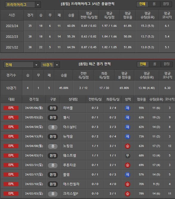This screenshot has width=175, height=199.
Task: Select 원정 tab in recent matches
Action: coord(166,64)
